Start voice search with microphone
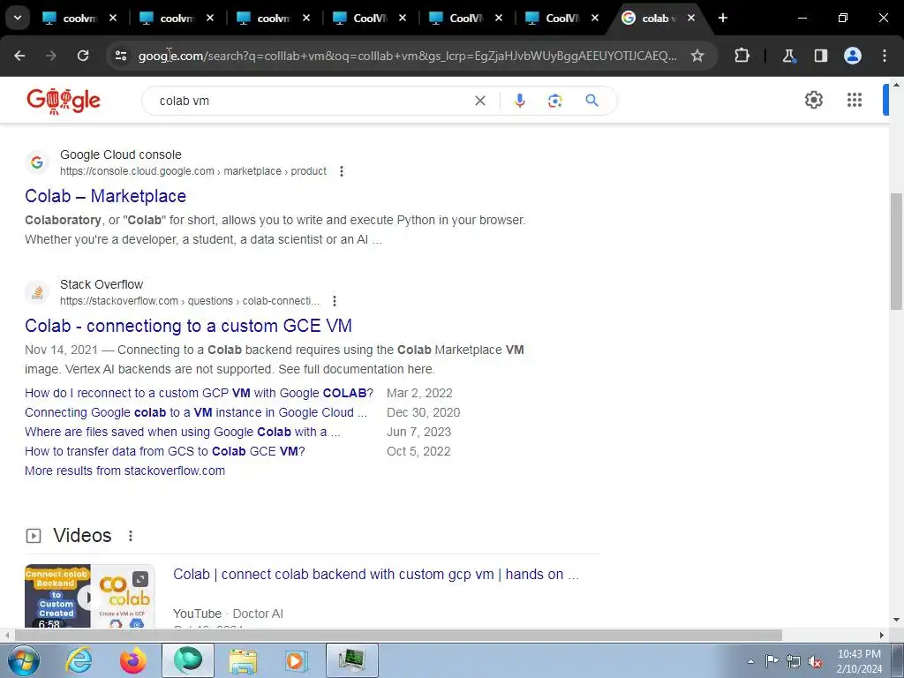 [x=519, y=101]
